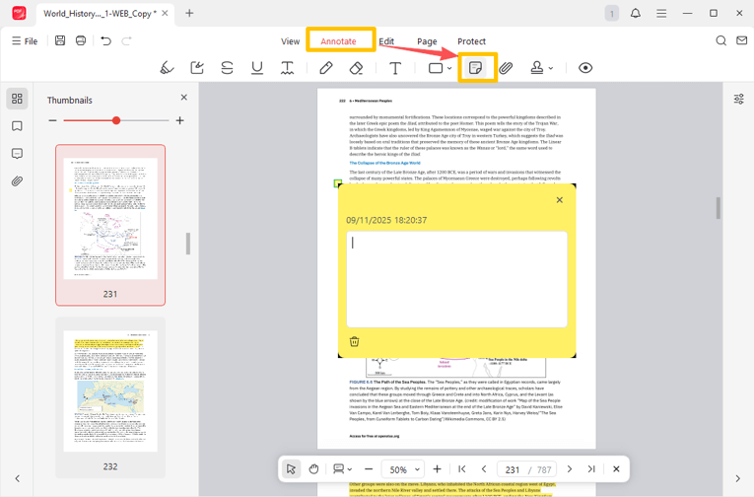Open the page display mode dropdown
754x497 pixels.
[342, 468]
